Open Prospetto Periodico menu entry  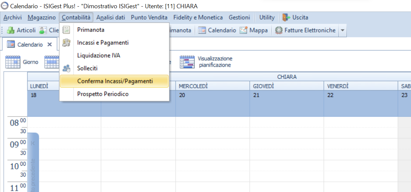[x=103, y=94]
